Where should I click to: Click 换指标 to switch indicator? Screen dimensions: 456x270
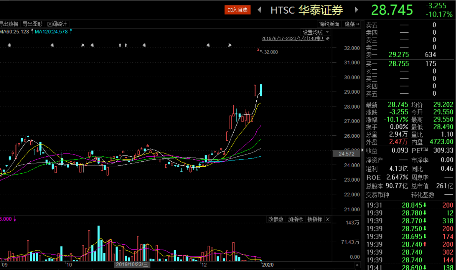tap(314, 219)
